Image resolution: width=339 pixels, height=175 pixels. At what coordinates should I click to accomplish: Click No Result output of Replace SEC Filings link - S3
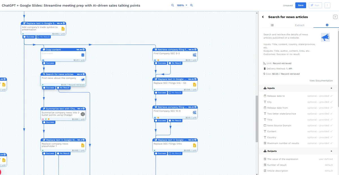coord(175,93)
